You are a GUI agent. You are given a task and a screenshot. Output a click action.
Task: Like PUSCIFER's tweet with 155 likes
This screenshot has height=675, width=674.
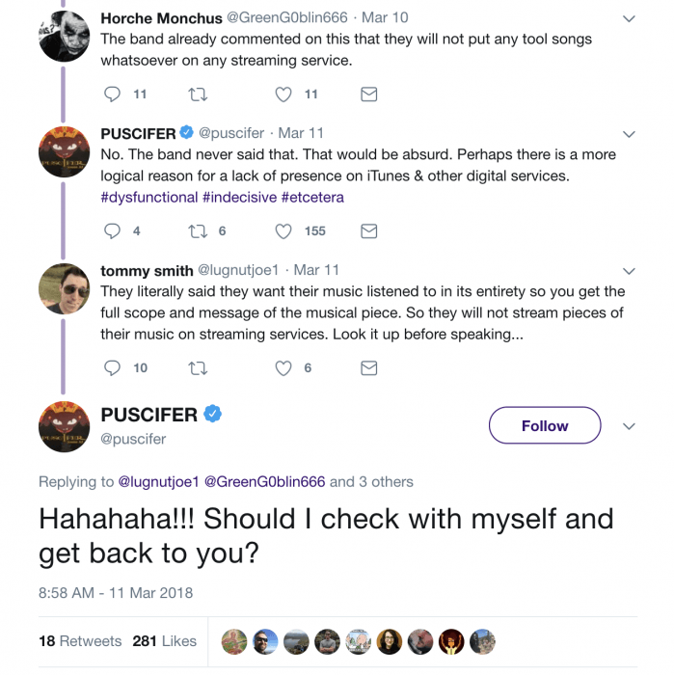point(283,231)
